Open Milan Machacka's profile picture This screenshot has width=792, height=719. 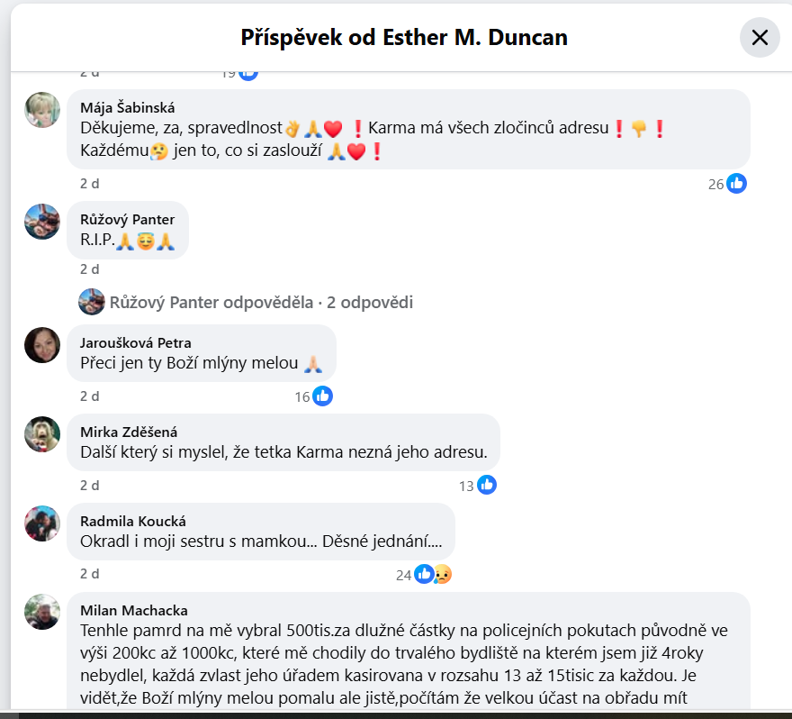pyautogui.click(x=42, y=612)
